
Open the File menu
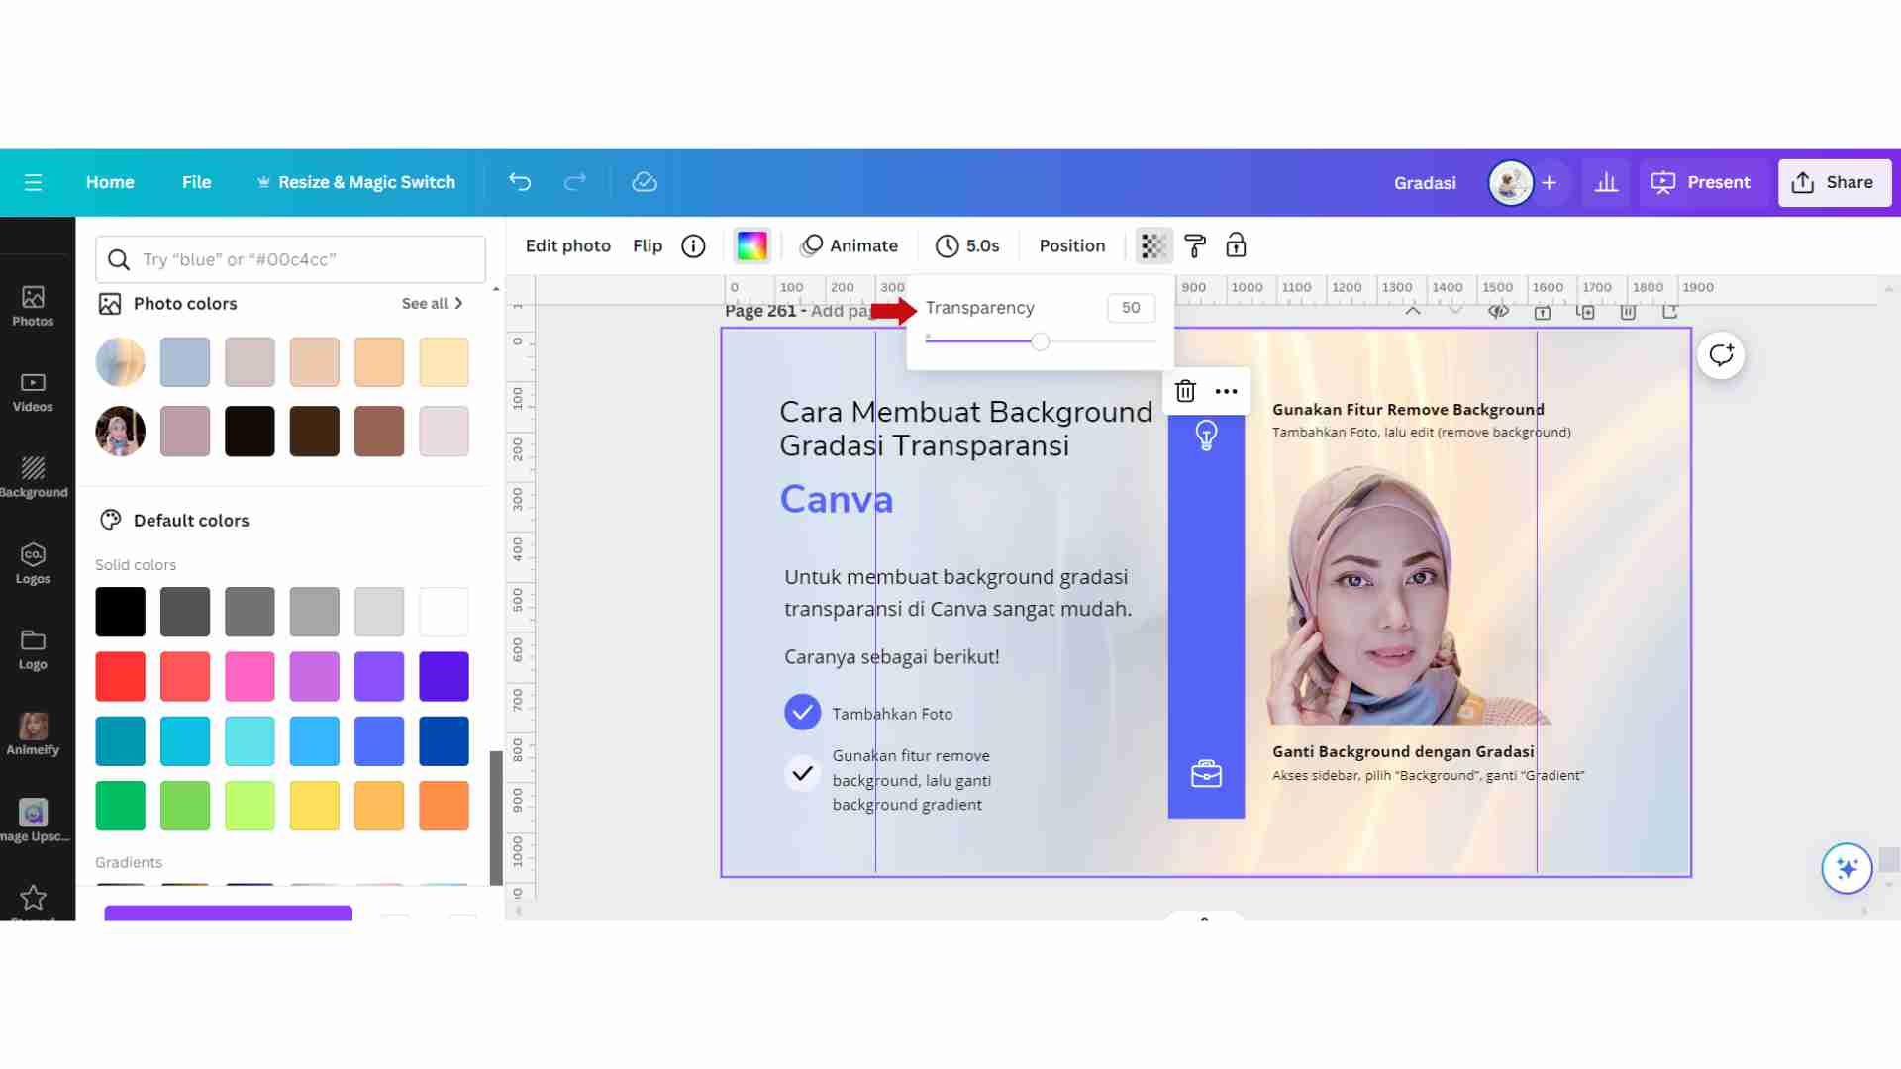coord(196,182)
